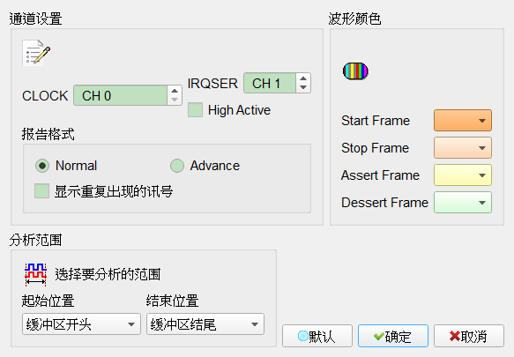The height and width of the screenshot is (357, 514).
Task: Select the Advance report format
Action: coord(177,166)
